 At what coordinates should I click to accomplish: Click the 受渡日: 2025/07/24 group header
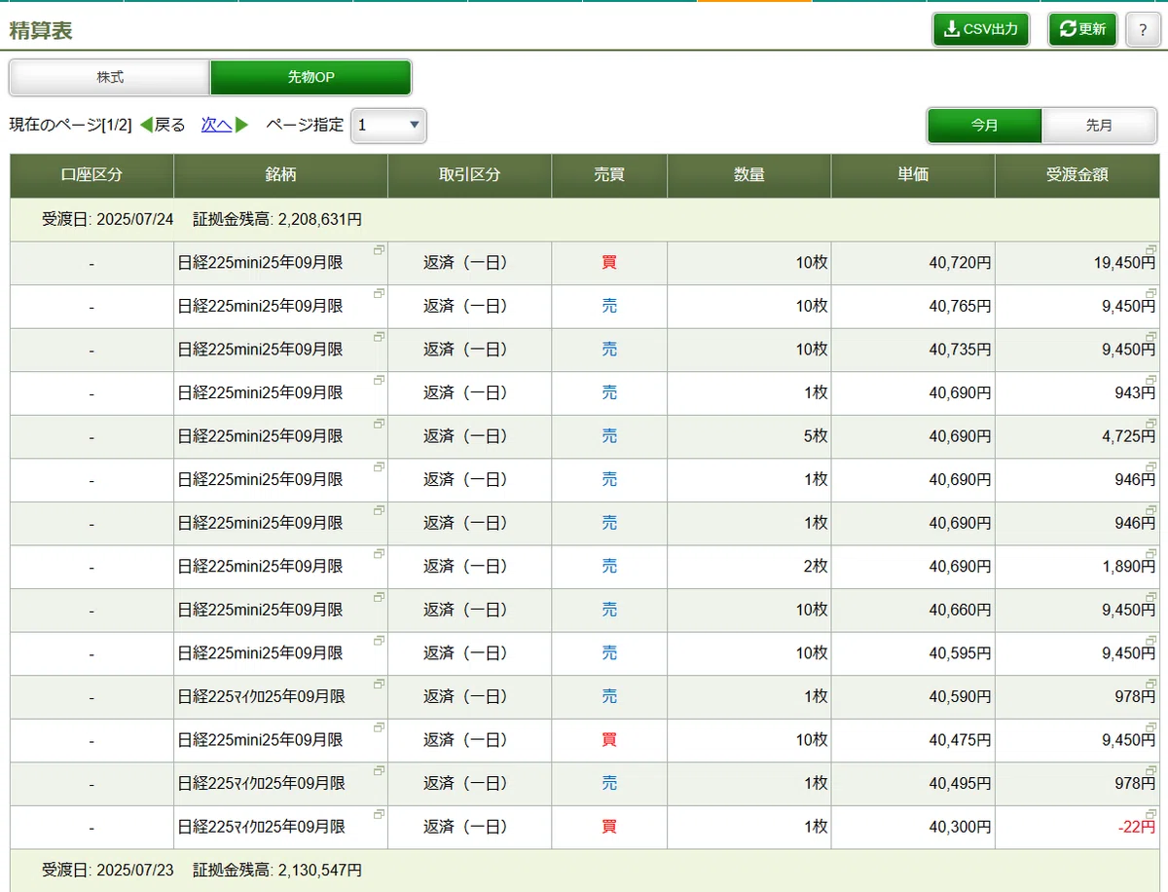click(585, 219)
